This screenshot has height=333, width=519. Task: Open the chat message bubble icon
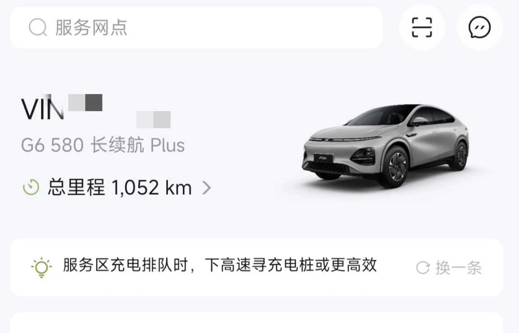pos(479,27)
